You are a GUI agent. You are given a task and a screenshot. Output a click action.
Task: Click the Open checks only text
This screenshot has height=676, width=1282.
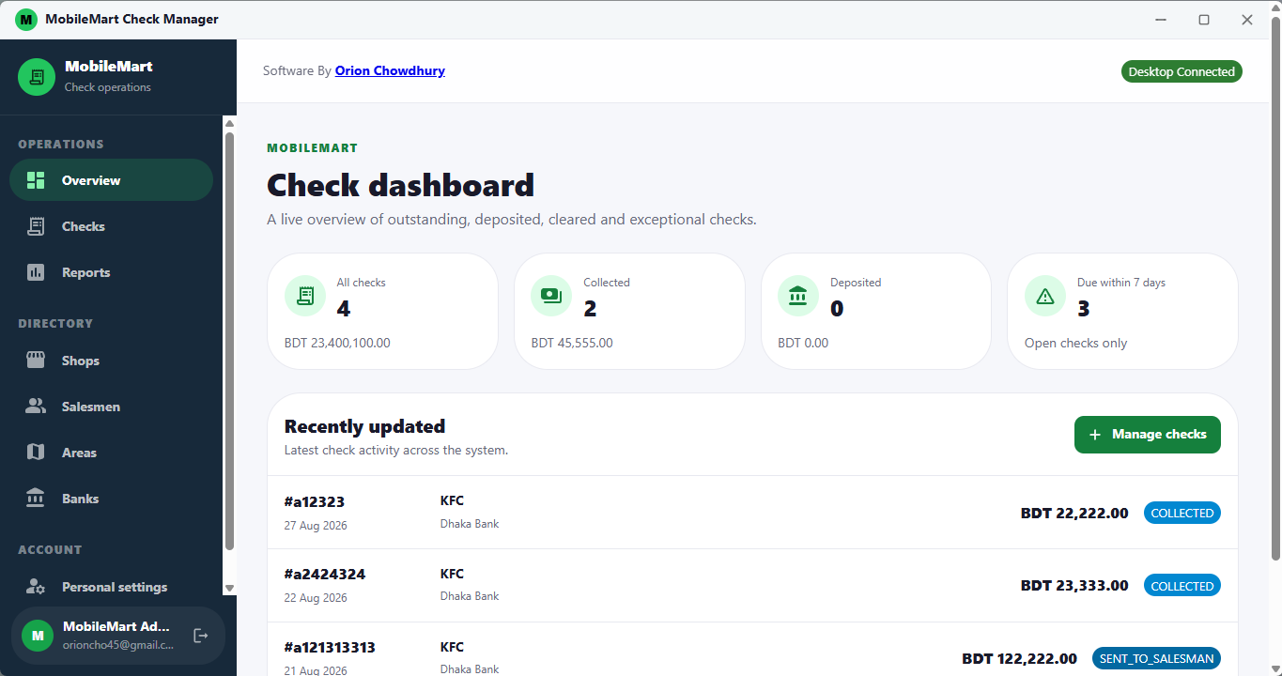pyautogui.click(x=1075, y=343)
